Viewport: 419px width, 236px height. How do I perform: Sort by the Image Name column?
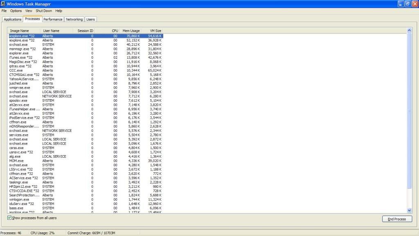tap(20, 30)
